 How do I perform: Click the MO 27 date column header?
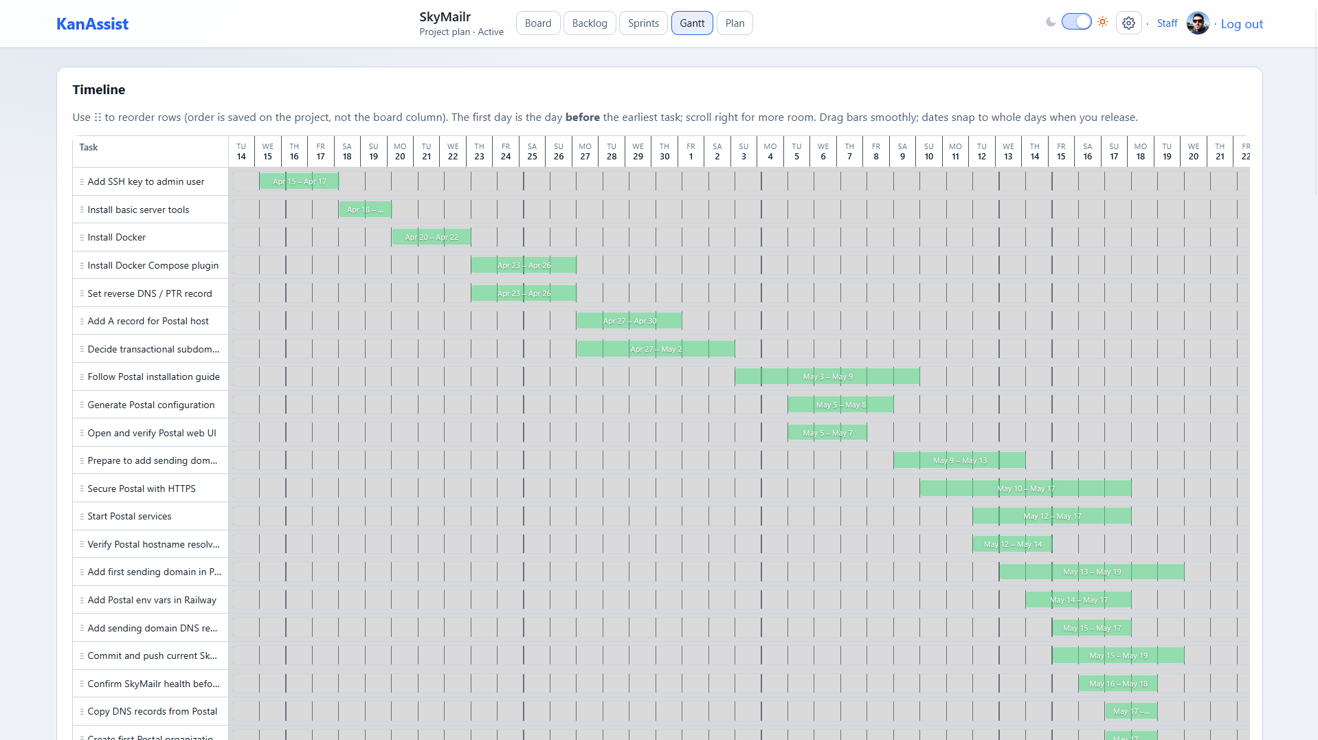pos(585,152)
